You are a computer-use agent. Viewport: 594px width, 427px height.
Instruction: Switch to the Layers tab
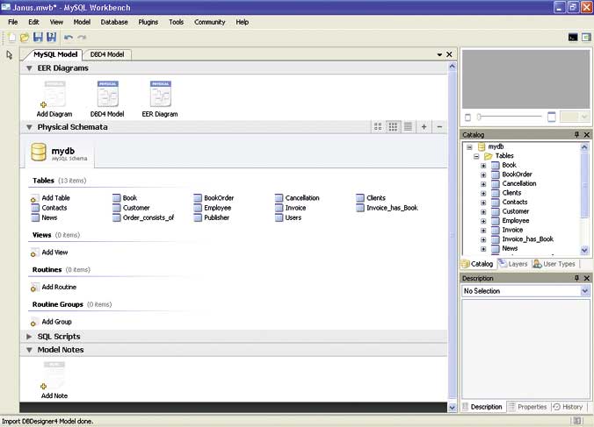tap(513, 264)
